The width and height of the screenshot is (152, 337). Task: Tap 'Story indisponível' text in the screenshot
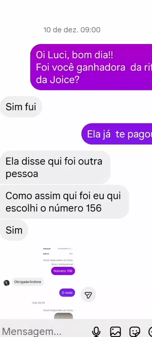(62, 264)
